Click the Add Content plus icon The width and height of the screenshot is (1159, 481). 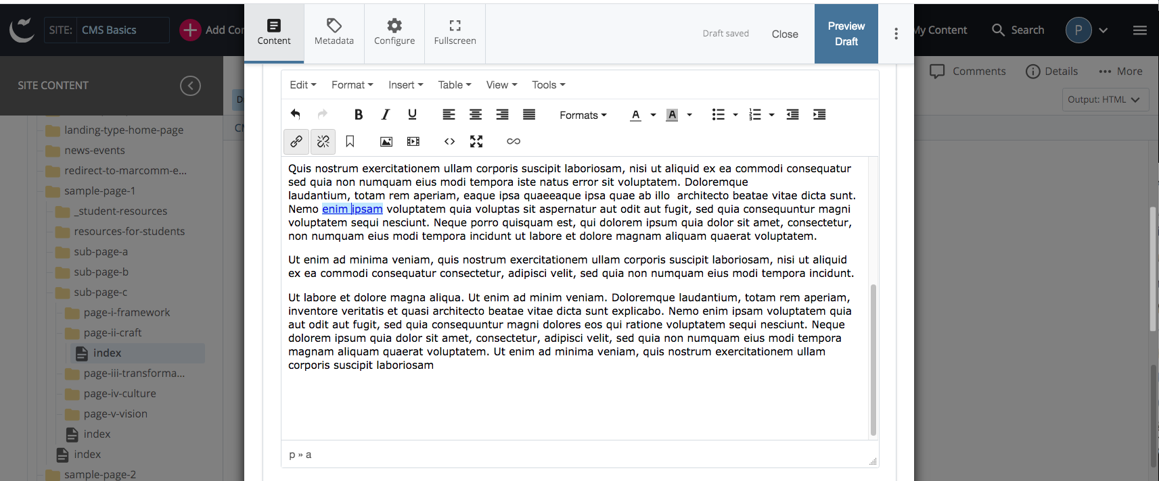click(x=190, y=30)
